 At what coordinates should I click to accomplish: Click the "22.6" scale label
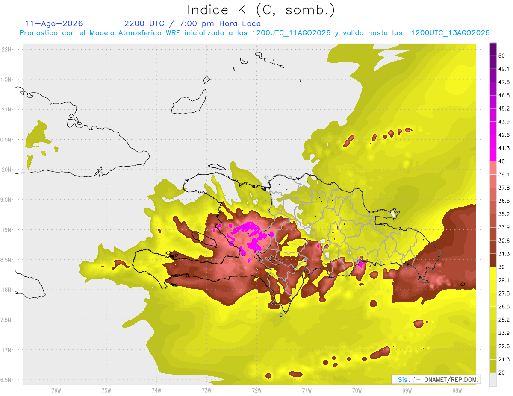click(504, 346)
